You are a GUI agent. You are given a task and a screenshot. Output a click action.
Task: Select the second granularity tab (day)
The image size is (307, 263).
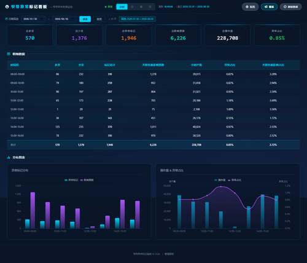(132, 7)
